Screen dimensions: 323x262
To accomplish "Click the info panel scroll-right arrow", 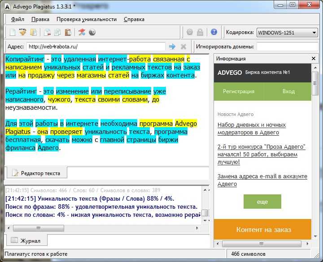I will tap(307, 244).
